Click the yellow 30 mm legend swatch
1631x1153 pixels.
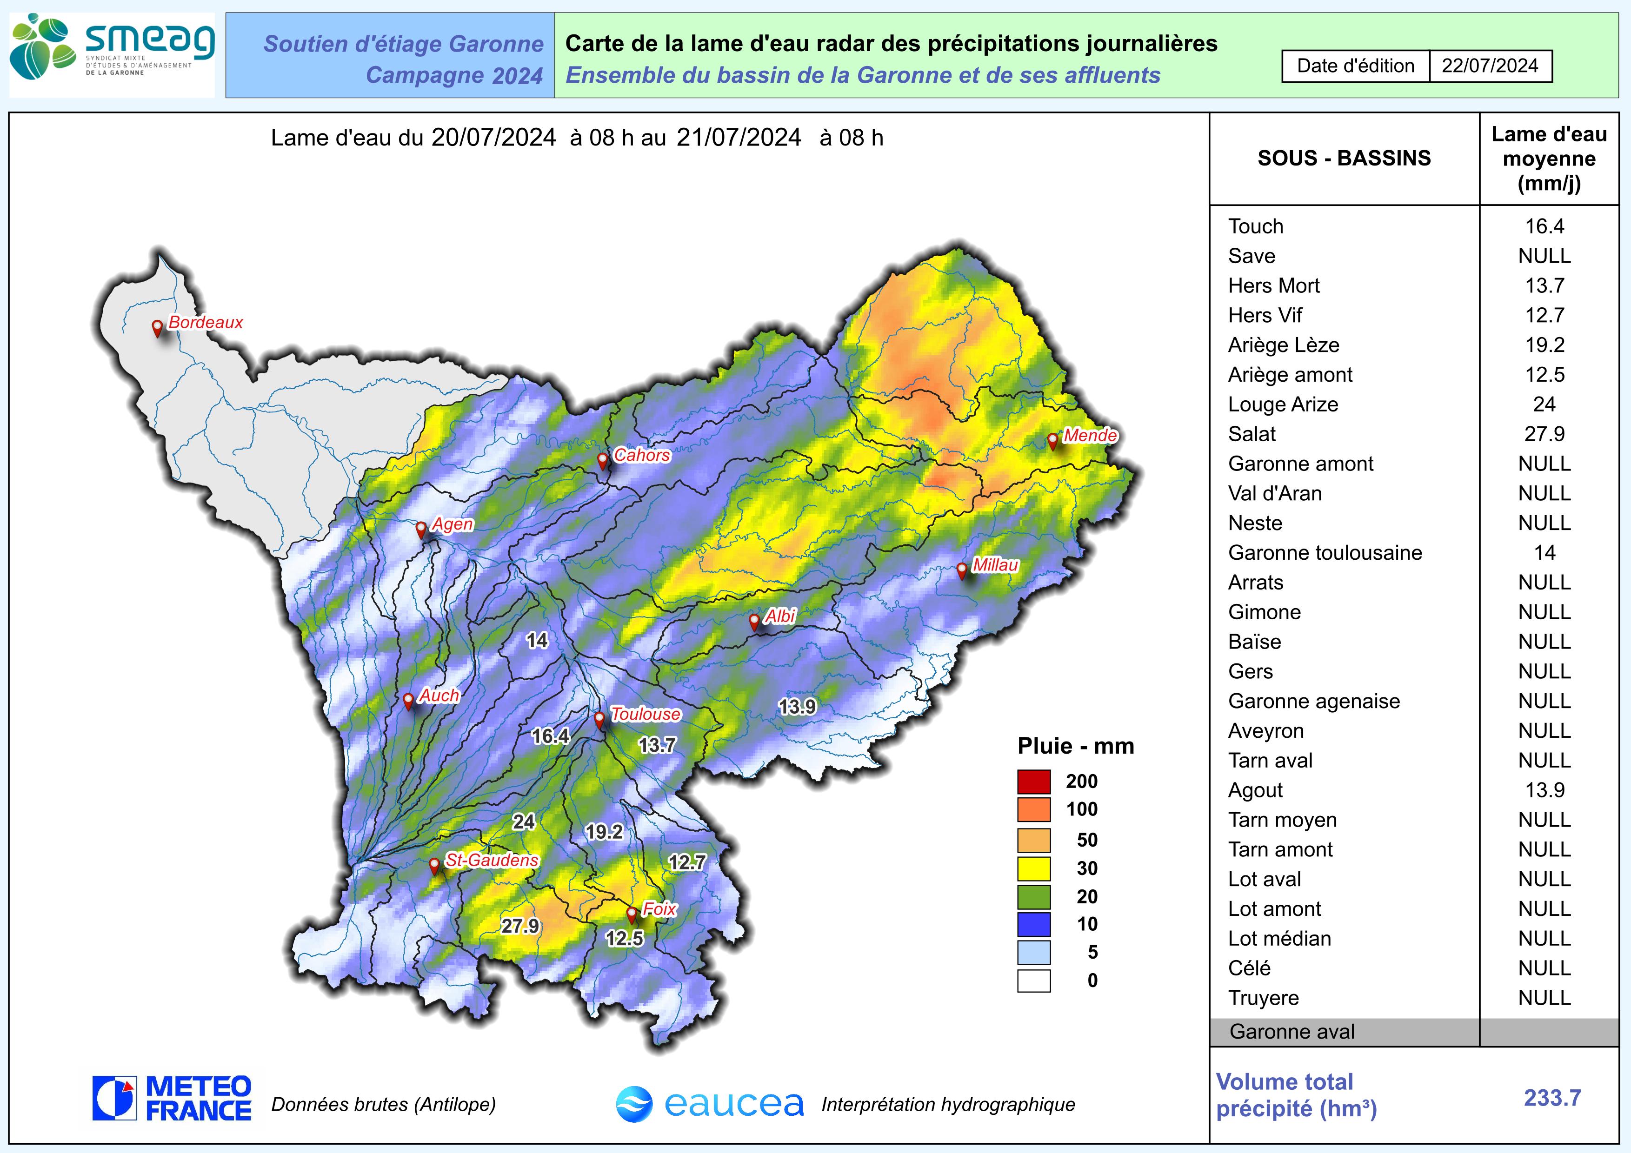1033,868
